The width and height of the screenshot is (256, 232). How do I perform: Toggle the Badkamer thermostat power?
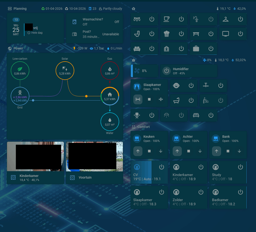pyautogui.click(x=240, y=192)
